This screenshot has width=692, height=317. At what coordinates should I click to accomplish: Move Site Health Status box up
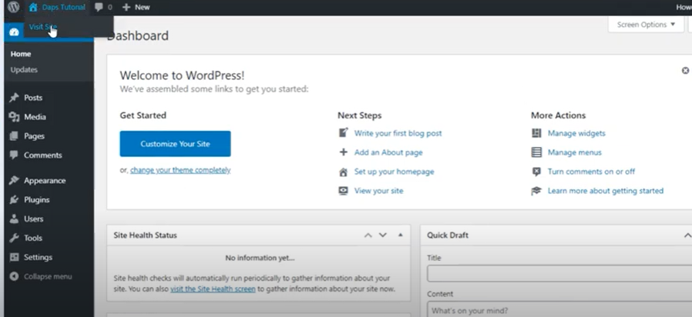point(368,235)
